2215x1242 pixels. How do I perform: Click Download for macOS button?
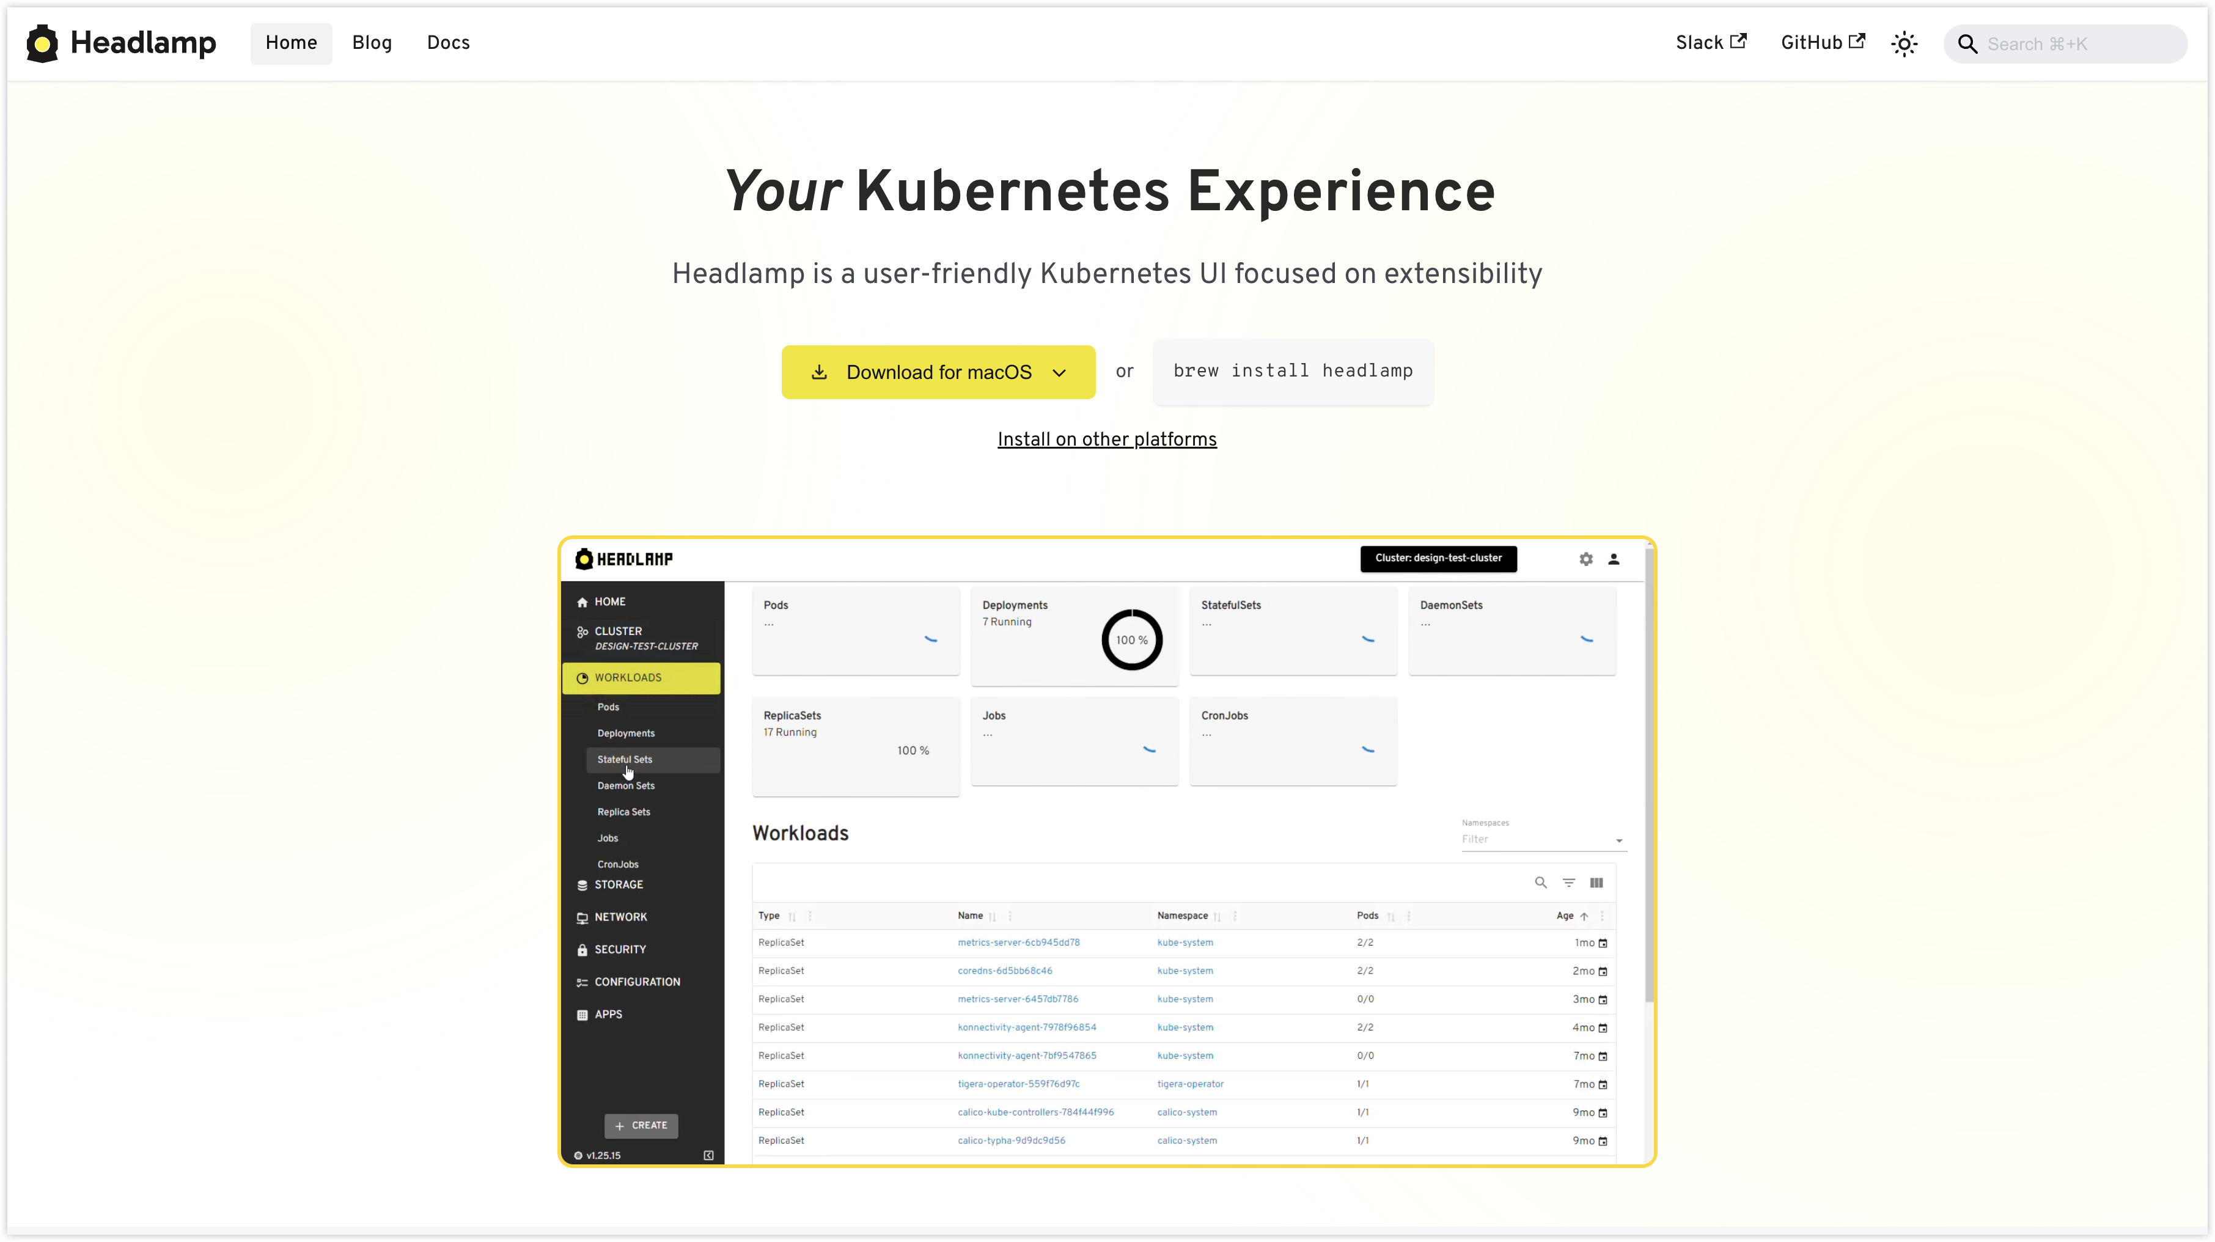click(x=938, y=372)
